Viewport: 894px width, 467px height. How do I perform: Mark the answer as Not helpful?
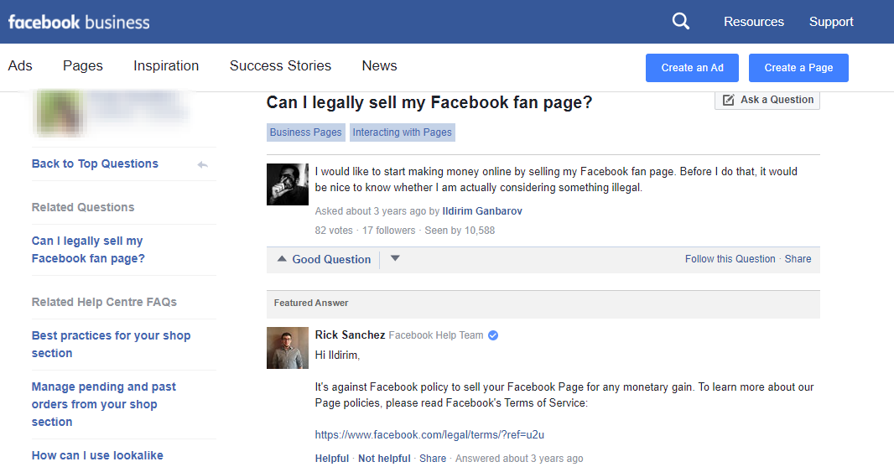pos(384,459)
